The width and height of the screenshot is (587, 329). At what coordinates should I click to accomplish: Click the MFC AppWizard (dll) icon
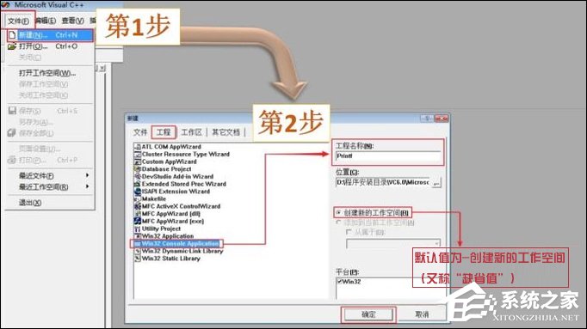point(138,214)
